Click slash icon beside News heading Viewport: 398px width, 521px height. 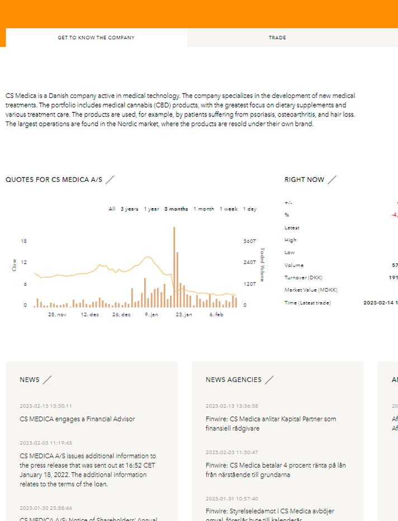click(x=47, y=380)
